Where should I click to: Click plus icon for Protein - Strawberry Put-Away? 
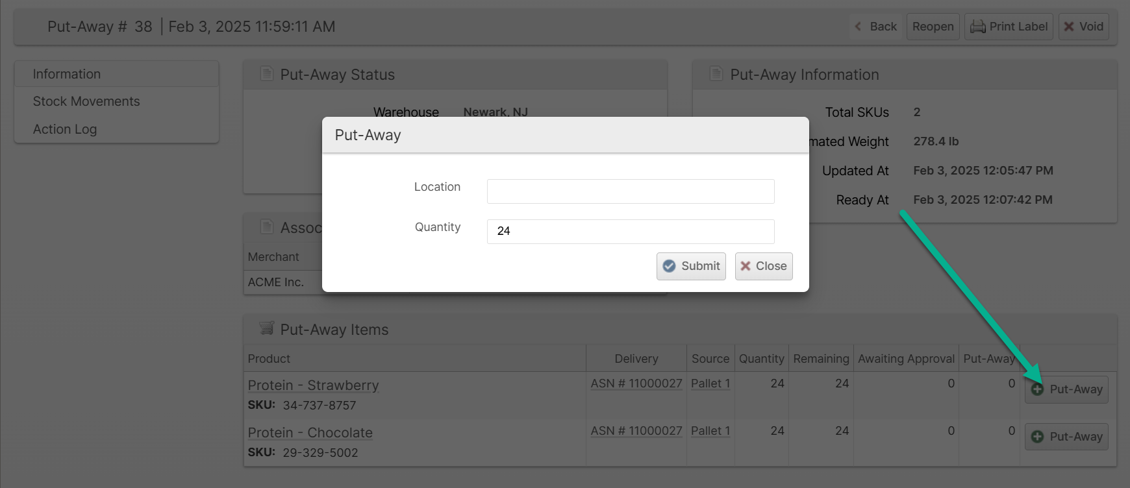[1038, 389]
